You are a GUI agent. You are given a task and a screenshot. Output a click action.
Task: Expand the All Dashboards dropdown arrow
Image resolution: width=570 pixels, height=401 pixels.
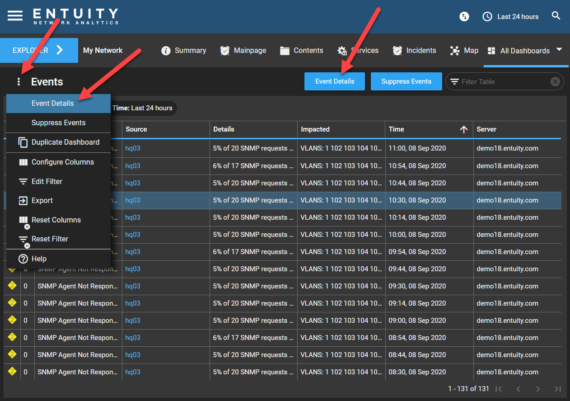[x=559, y=49]
